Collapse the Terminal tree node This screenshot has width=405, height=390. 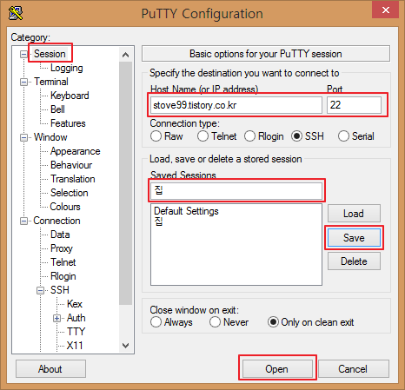[x=23, y=82]
